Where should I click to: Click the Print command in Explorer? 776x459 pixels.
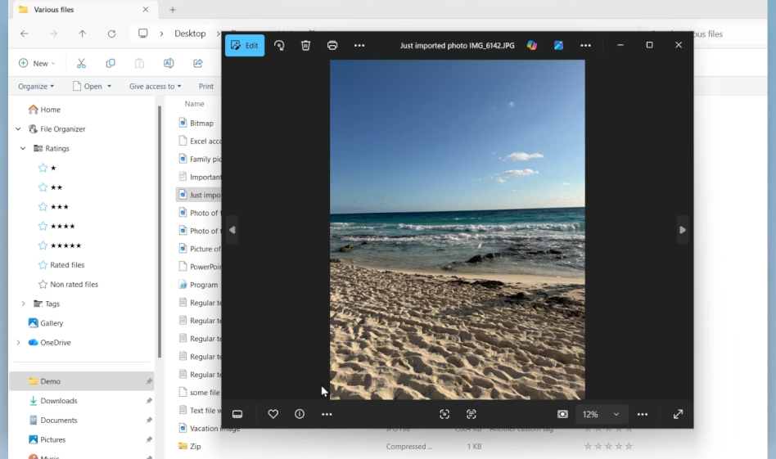(x=206, y=86)
